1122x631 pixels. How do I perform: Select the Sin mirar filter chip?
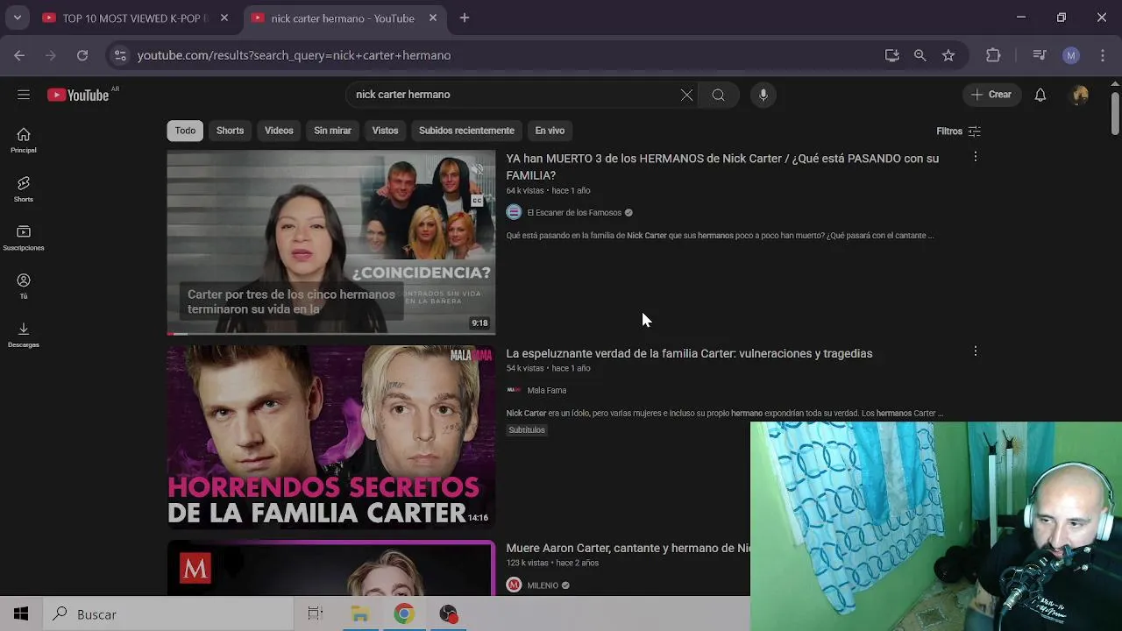332,131
